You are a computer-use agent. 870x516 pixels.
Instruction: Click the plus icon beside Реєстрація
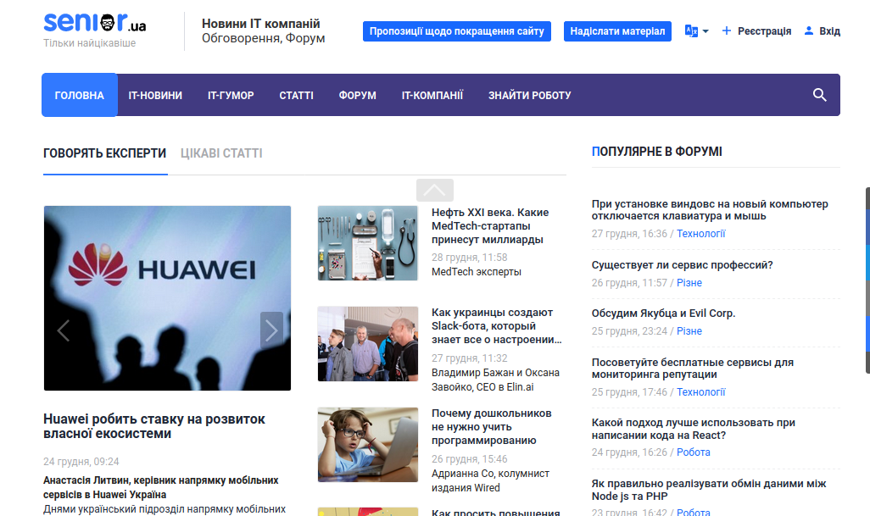pos(727,31)
